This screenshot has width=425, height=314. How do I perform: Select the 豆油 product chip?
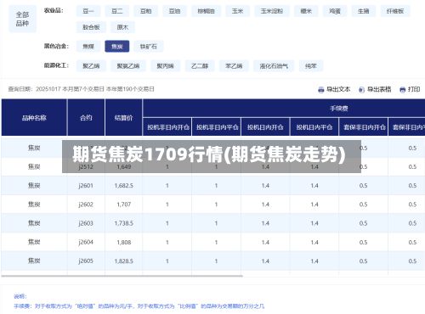click(x=175, y=11)
